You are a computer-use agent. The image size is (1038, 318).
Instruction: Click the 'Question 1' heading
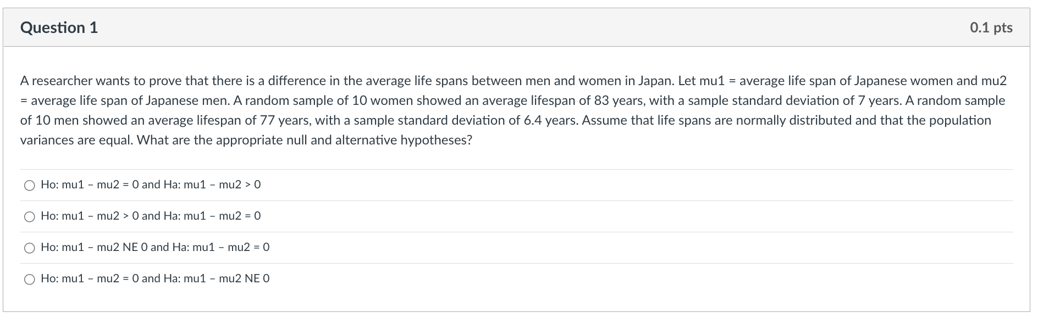(59, 27)
